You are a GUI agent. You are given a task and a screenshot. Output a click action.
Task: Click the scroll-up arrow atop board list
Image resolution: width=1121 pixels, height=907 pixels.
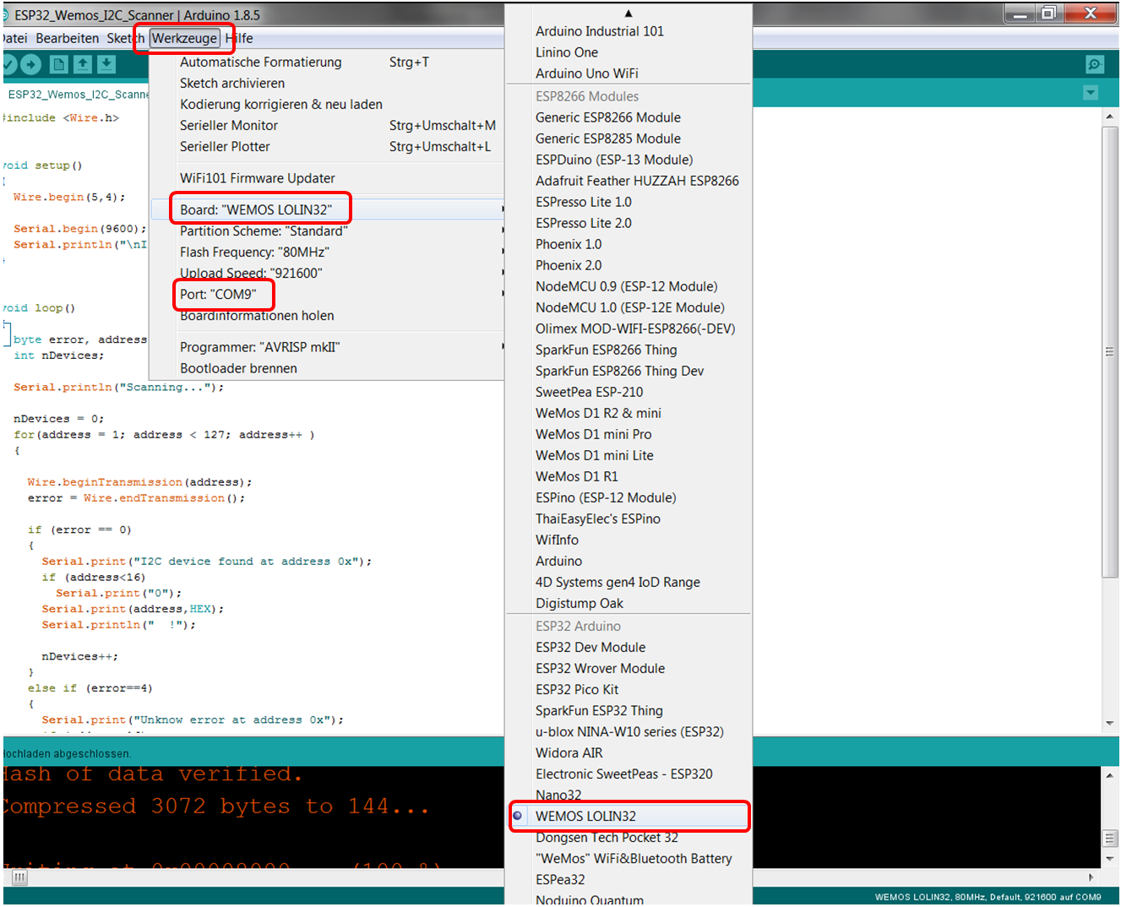coord(628,14)
